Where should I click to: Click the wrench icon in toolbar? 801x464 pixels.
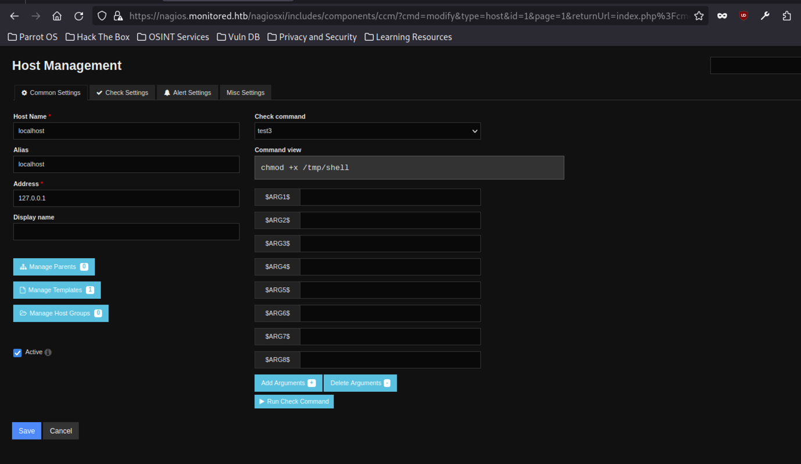click(765, 16)
